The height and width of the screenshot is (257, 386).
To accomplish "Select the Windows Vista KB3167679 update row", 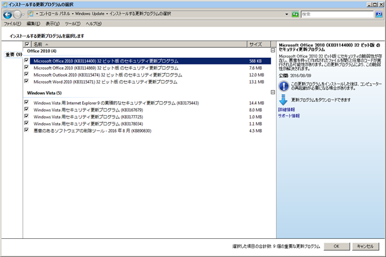I will 150,110.
